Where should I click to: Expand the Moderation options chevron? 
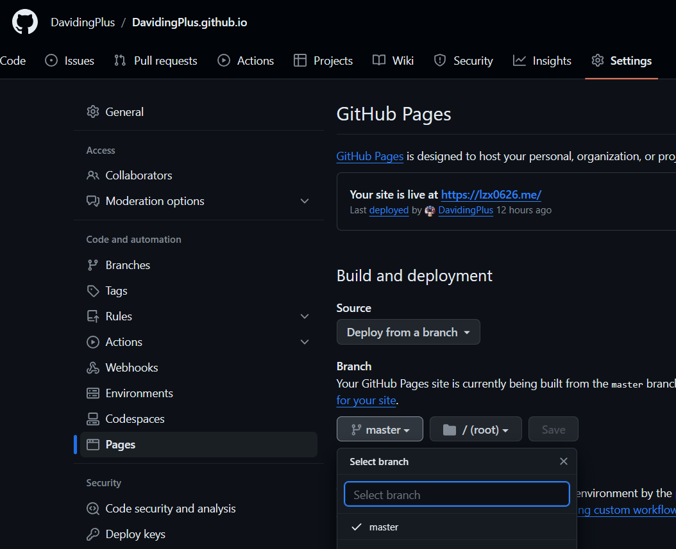pyautogui.click(x=305, y=201)
